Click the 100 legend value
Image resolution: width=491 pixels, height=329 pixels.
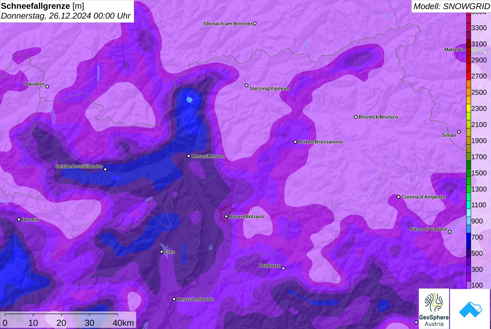[477, 285]
